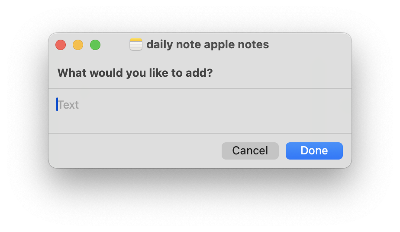400x232 pixels.
Task: Cancel adding to the daily note
Action: (x=250, y=151)
